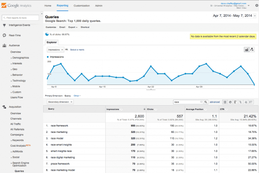Click help icon next to CTR header
The height and width of the screenshot is (173, 259).
(227, 109)
